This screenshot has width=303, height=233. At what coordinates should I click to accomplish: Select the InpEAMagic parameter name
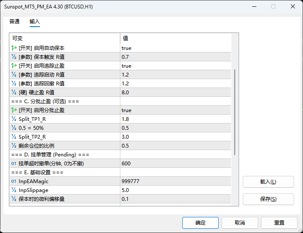(x=33, y=181)
